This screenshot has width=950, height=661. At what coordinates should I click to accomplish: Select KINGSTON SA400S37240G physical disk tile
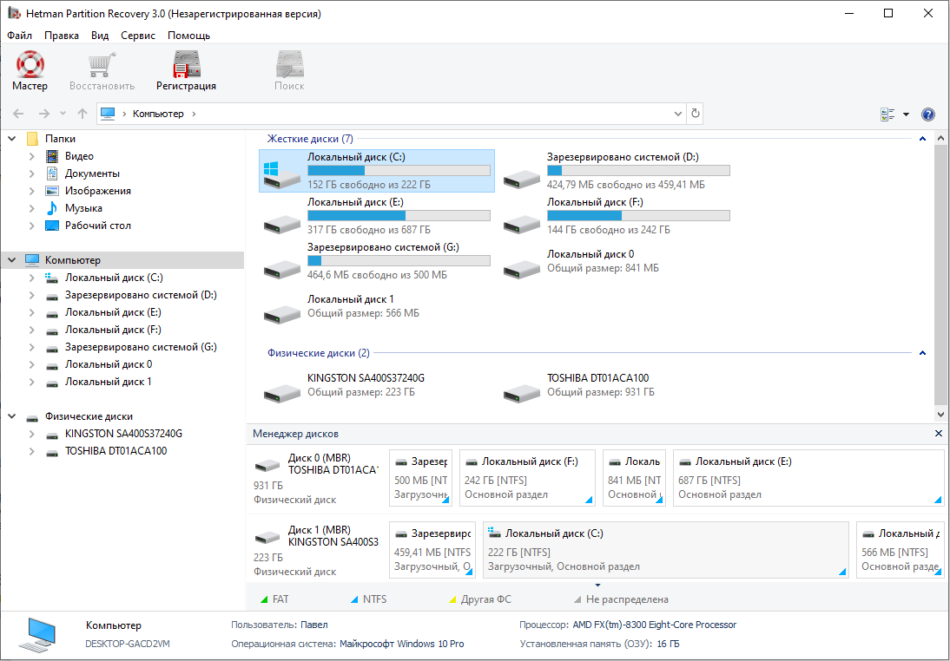(x=376, y=385)
